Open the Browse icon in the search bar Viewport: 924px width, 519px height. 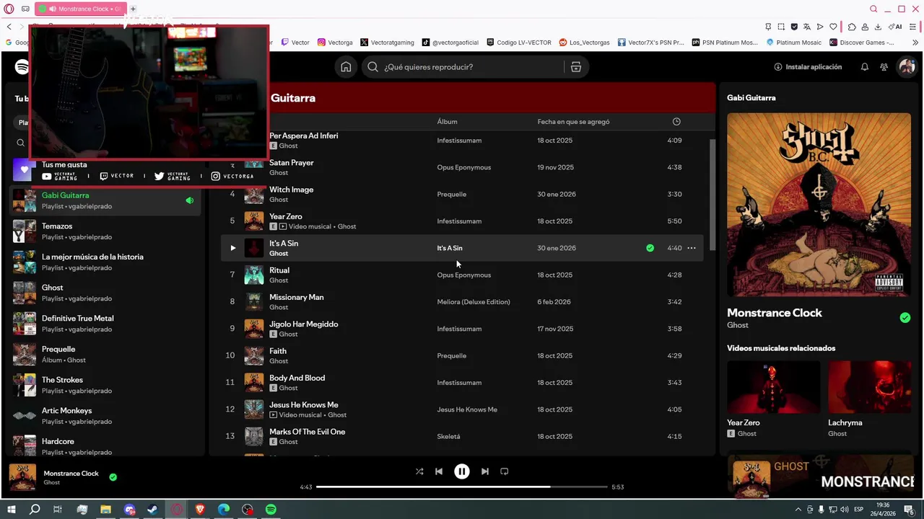click(575, 67)
